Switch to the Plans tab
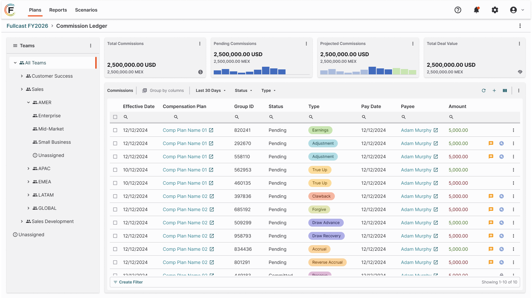 (x=35, y=10)
